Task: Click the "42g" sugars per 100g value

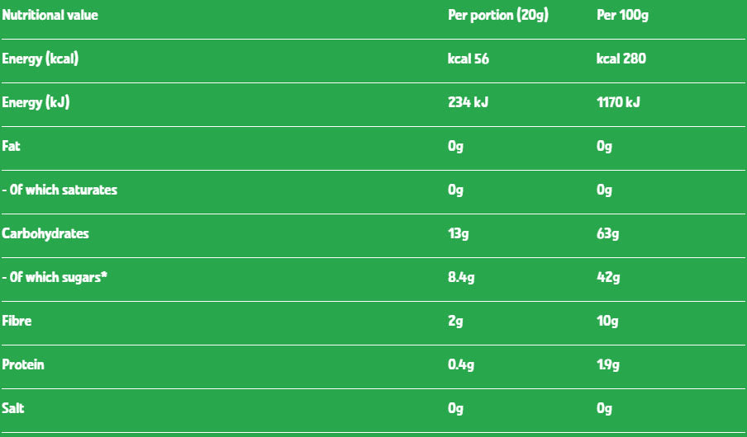Action: coord(608,277)
